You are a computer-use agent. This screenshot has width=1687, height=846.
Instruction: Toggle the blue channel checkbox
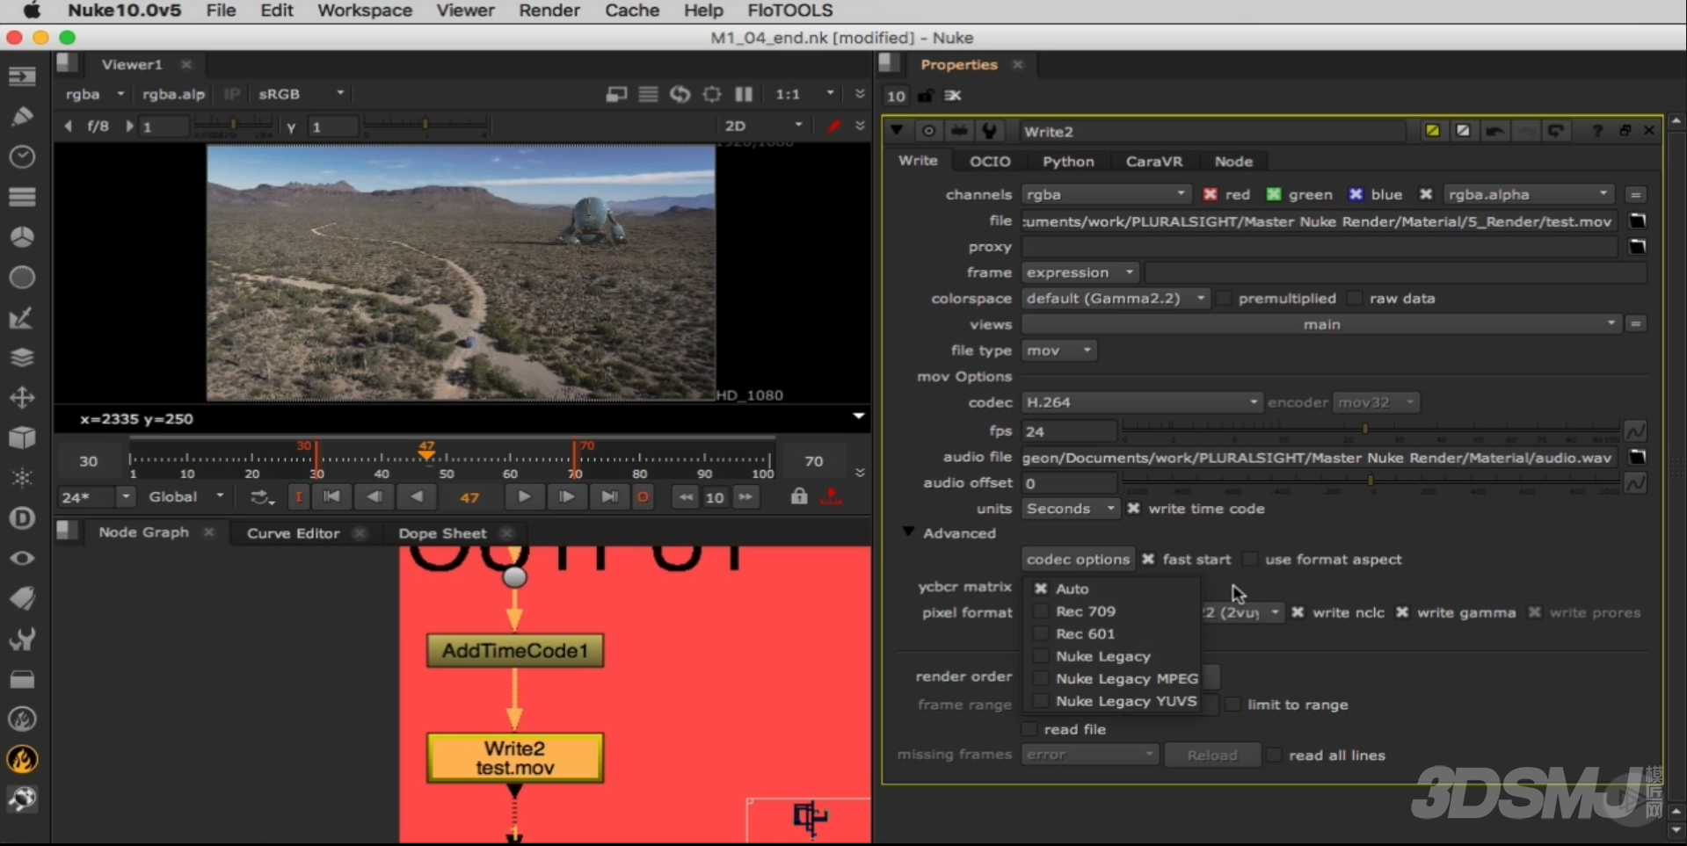[x=1356, y=194]
